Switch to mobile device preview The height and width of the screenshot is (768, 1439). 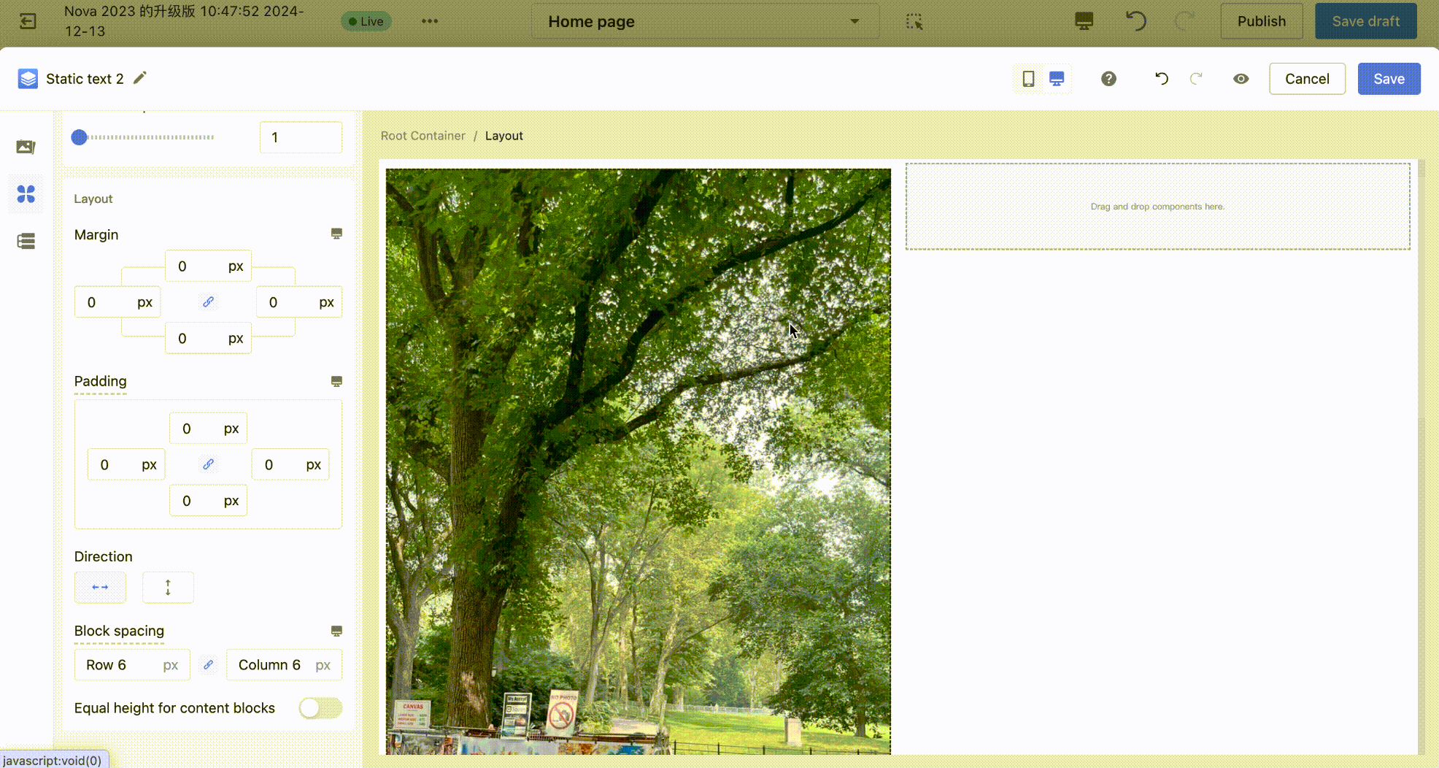coord(1028,79)
